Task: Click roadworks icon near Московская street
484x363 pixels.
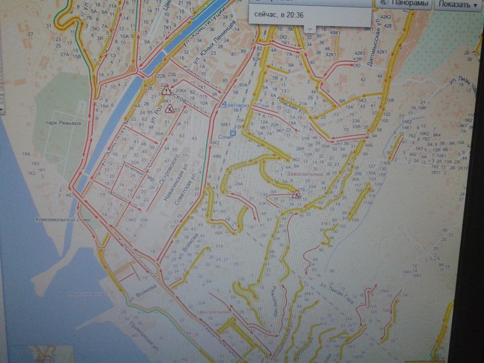Action: click(x=169, y=108)
